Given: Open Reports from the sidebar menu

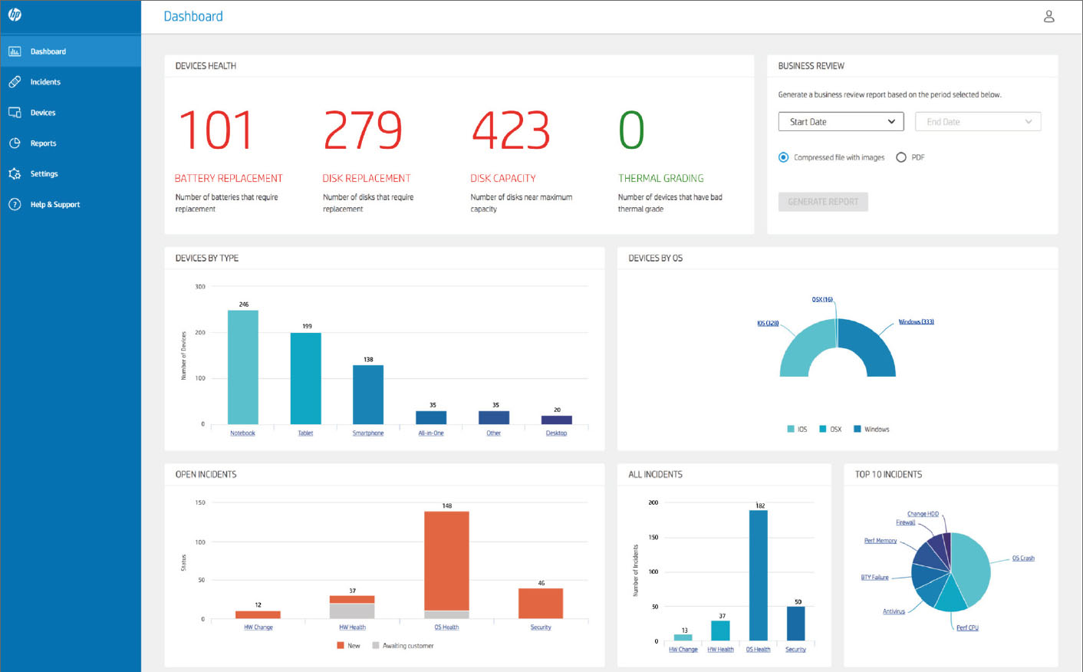Looking at the screenshot, I should 43,143.
